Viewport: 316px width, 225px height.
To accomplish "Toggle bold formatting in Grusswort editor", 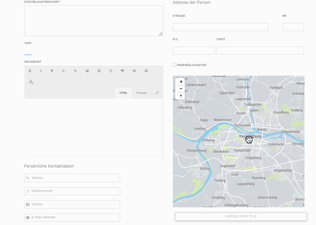I will pyautogui.click(x=30, y=71).
